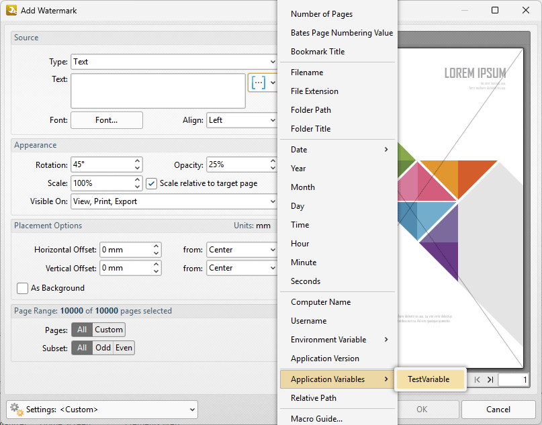Viewport: 542px width, 425px height.
Task: Select Odd subset option
Action: pos(103,348)
